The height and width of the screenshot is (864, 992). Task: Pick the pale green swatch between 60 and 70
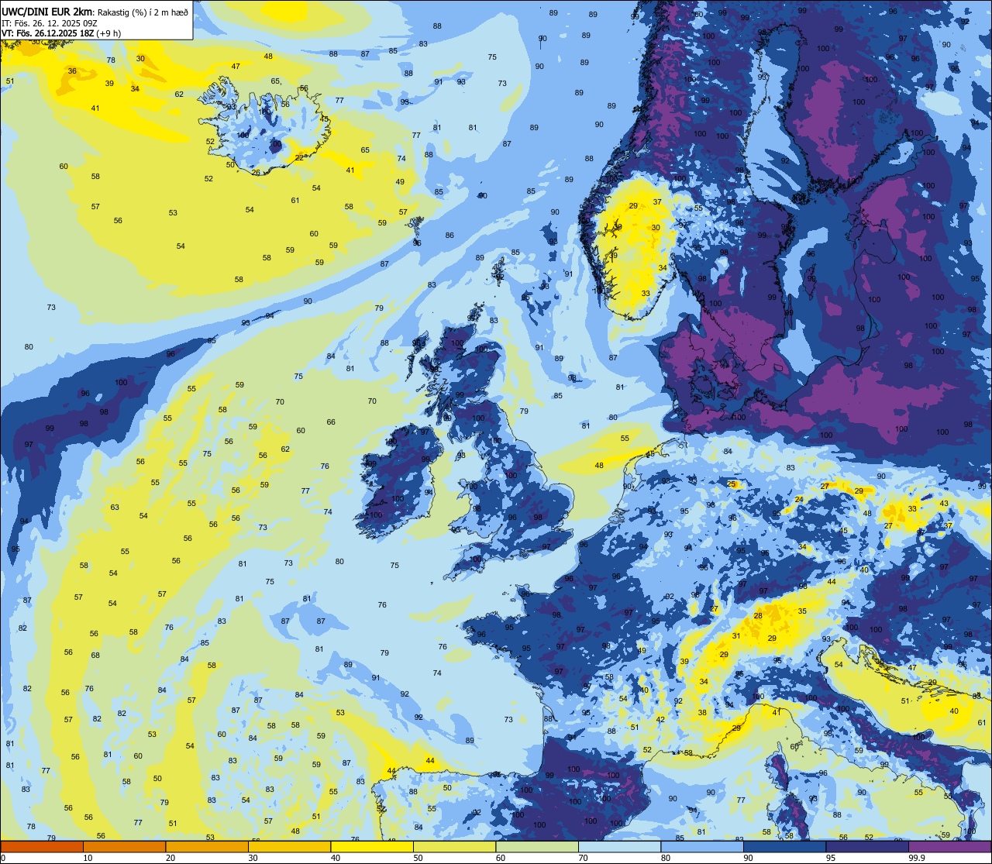tap(537, 847)
